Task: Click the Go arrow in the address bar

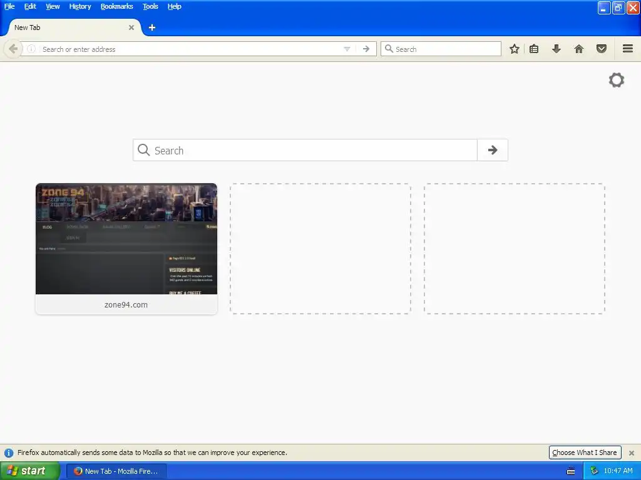Action: (366, 49)
